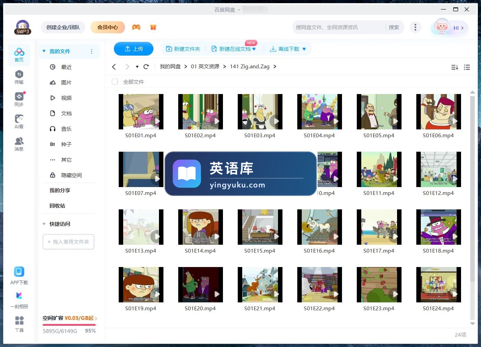
Task: Click 新建文件夹 new folder button
Action: coord(183,49)
